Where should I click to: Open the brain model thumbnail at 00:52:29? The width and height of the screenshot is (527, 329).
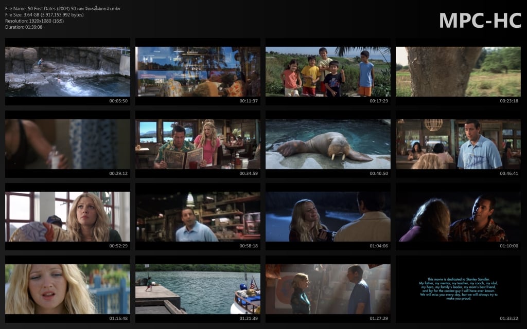click(67, 216)
